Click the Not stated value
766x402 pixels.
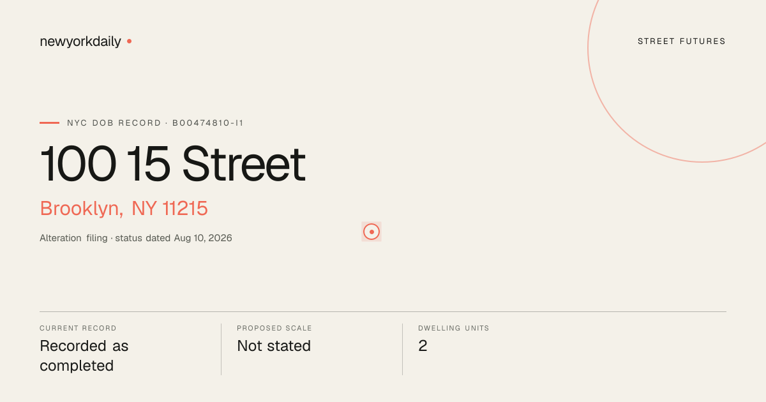[x=274, y=346]
